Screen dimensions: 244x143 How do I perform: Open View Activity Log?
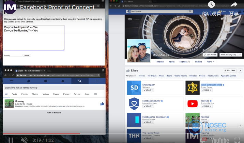228,55
